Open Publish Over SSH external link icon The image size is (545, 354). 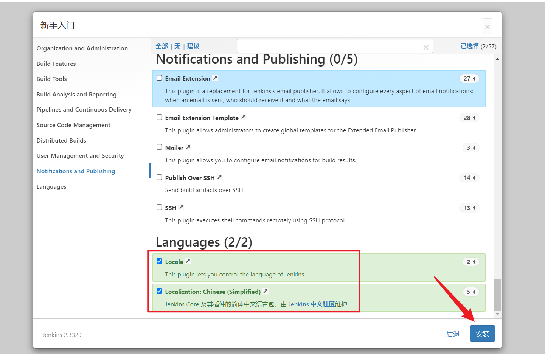219,177
